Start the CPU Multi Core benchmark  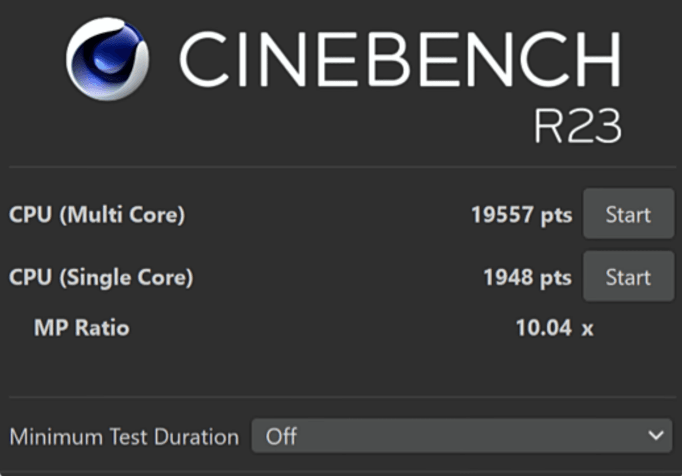point(628,214)
